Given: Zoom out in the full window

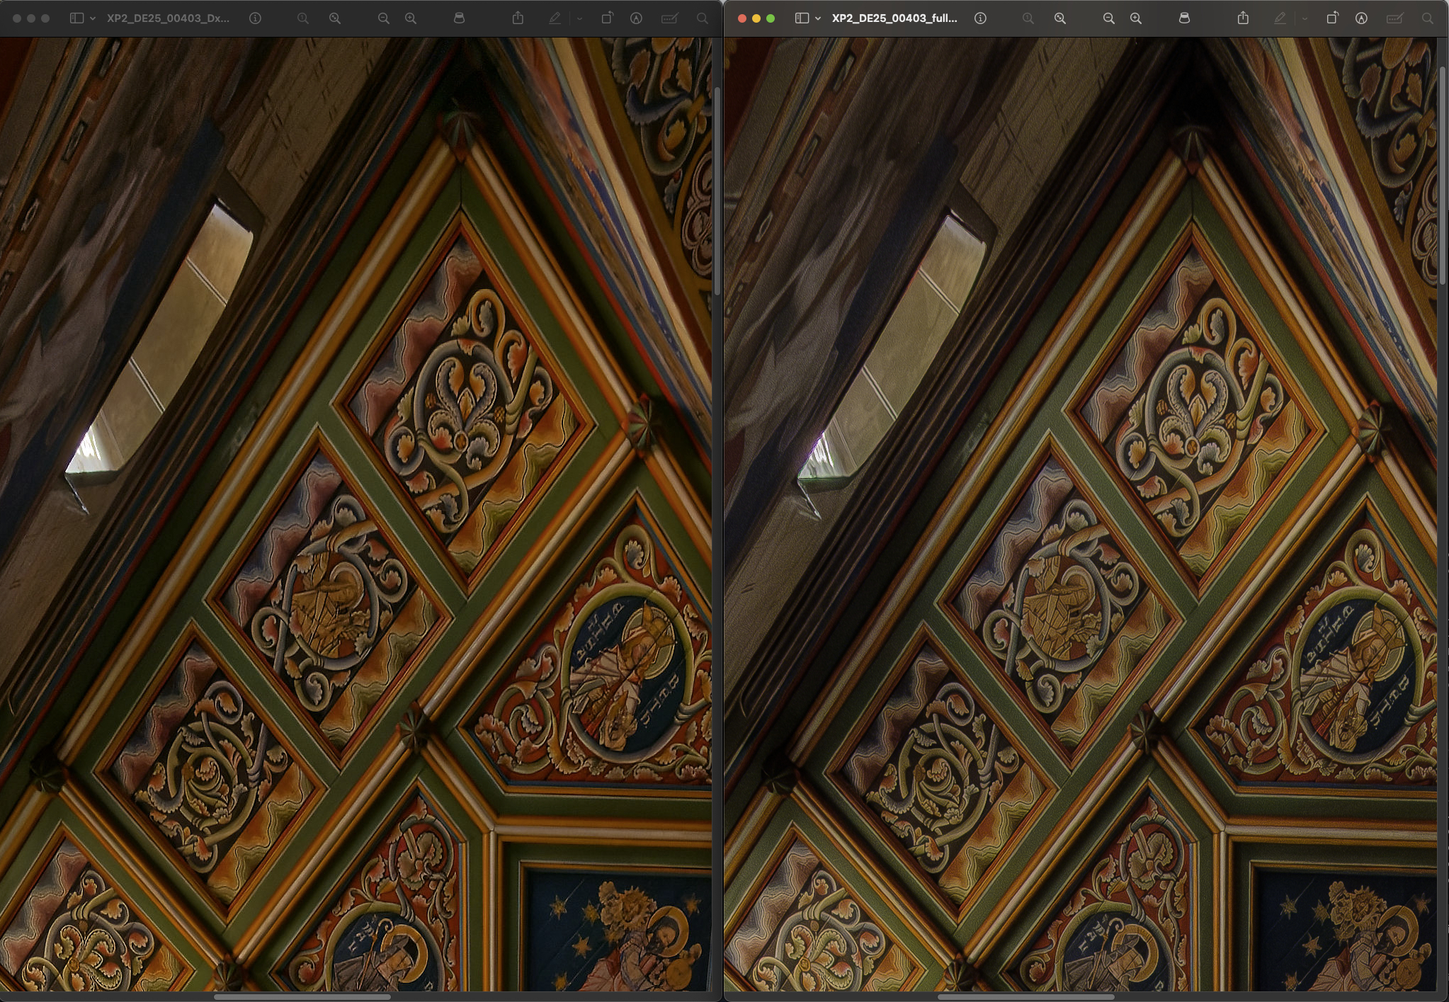Looking at the screenshot, I should [x=1108, y=18].
